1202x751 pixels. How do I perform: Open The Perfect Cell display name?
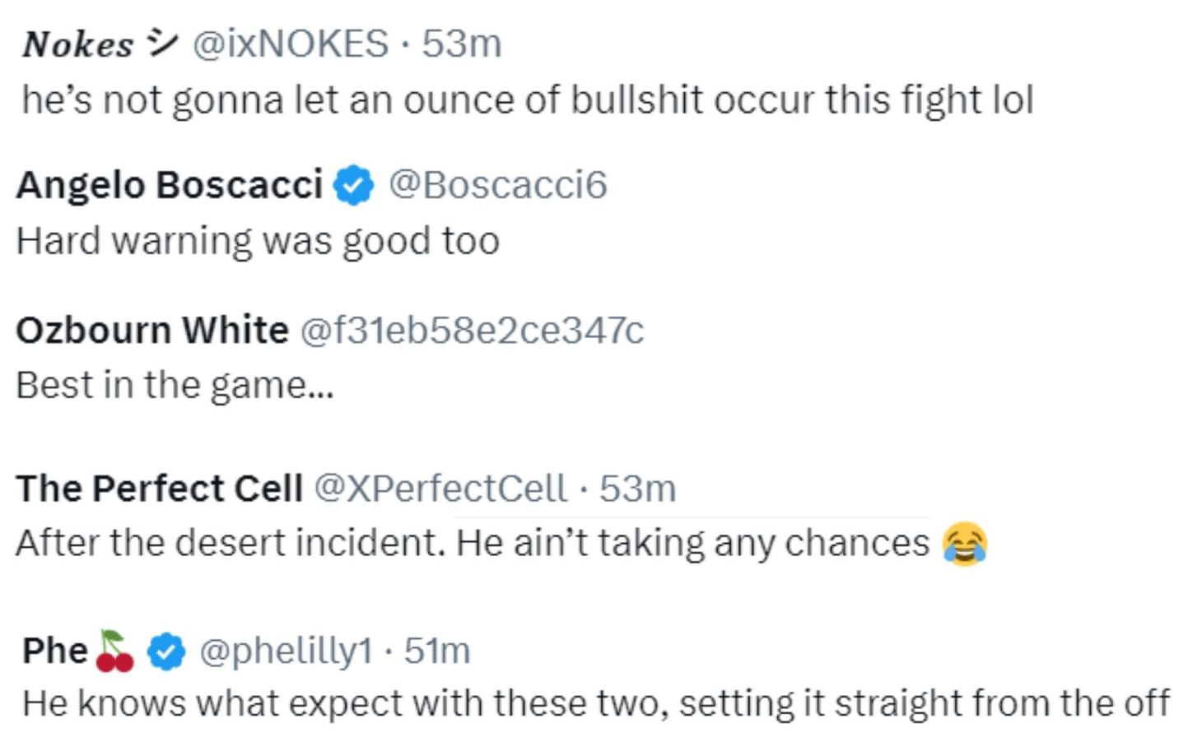pos(159,489)
